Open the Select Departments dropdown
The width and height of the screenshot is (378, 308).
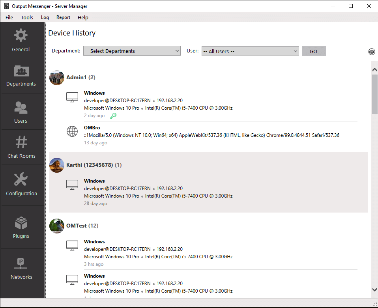pyautogui.click(x=132, y=51)
